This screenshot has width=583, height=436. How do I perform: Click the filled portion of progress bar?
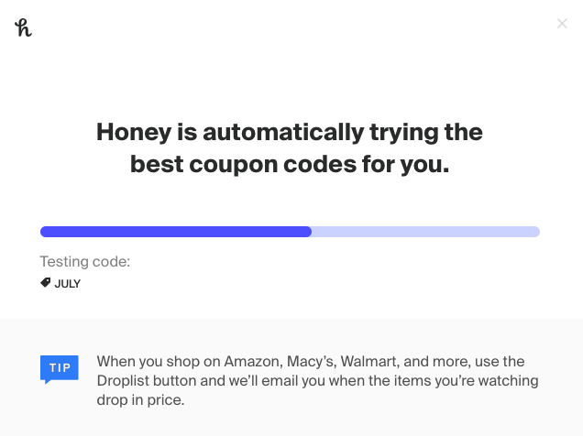[176, 232]
